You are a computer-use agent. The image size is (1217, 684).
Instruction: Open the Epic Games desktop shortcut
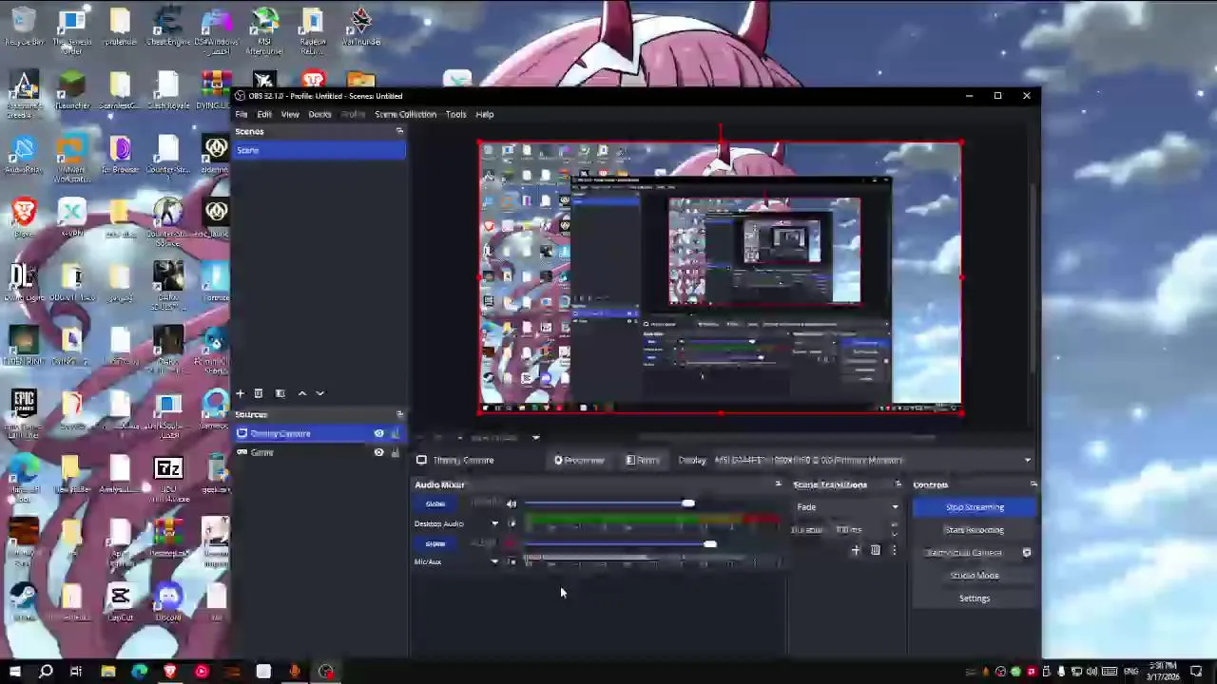(24, 410)
